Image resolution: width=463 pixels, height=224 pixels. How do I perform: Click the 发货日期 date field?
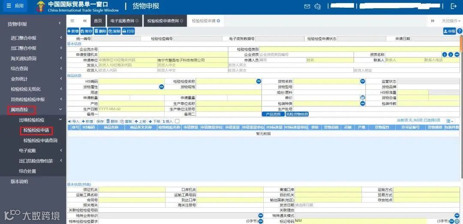377,205
